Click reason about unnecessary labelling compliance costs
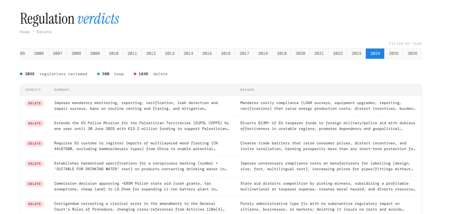 327,166
